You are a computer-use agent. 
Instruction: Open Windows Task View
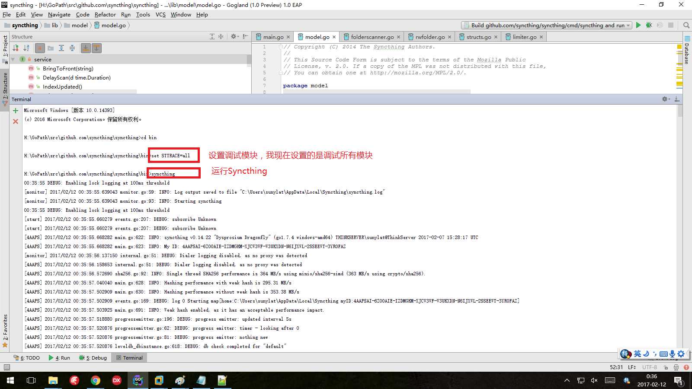click(31, 380)
